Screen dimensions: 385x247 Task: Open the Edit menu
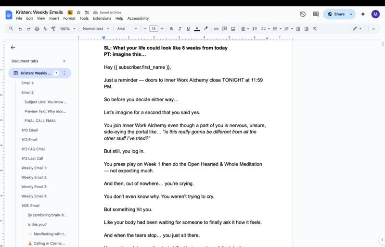point(29,18)
